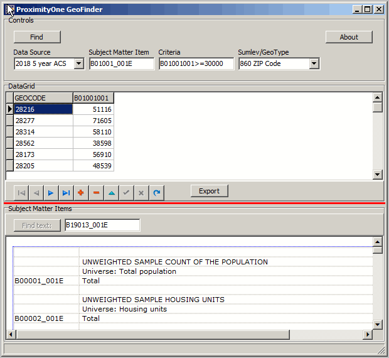The height and width of the screenshot is (358, 389).
Task: Click the Find text button
Action: coord(37,225)
